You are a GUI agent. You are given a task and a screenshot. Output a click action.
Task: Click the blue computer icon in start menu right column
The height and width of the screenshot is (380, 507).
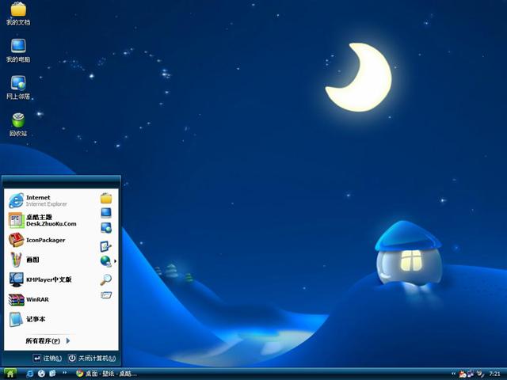tap(106, 213)
